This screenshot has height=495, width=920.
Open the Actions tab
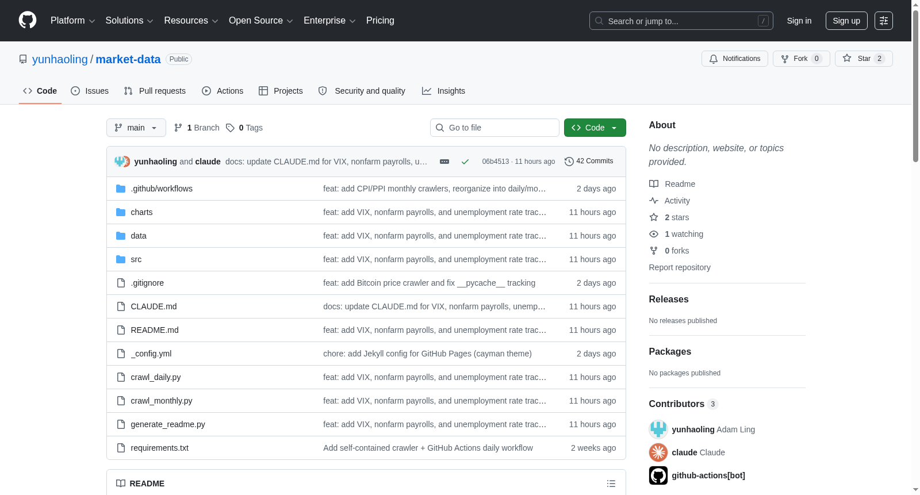tap(223, 91)
